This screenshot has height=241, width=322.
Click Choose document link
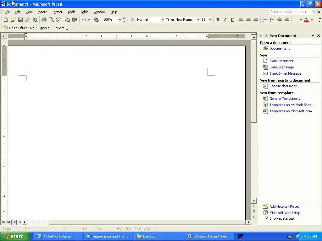285,86
